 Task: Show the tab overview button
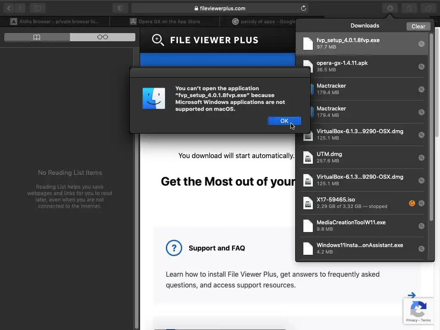coord(428,8)
